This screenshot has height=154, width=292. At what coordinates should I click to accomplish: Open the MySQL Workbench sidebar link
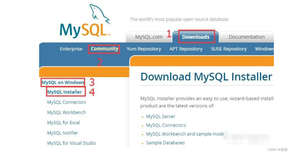(x=67, y=113)
